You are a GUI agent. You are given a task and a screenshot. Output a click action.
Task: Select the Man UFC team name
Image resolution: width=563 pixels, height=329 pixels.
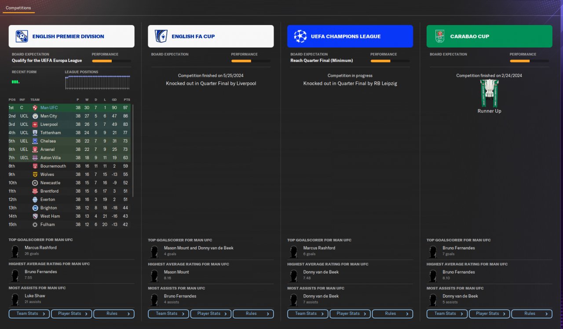(49, 108)
